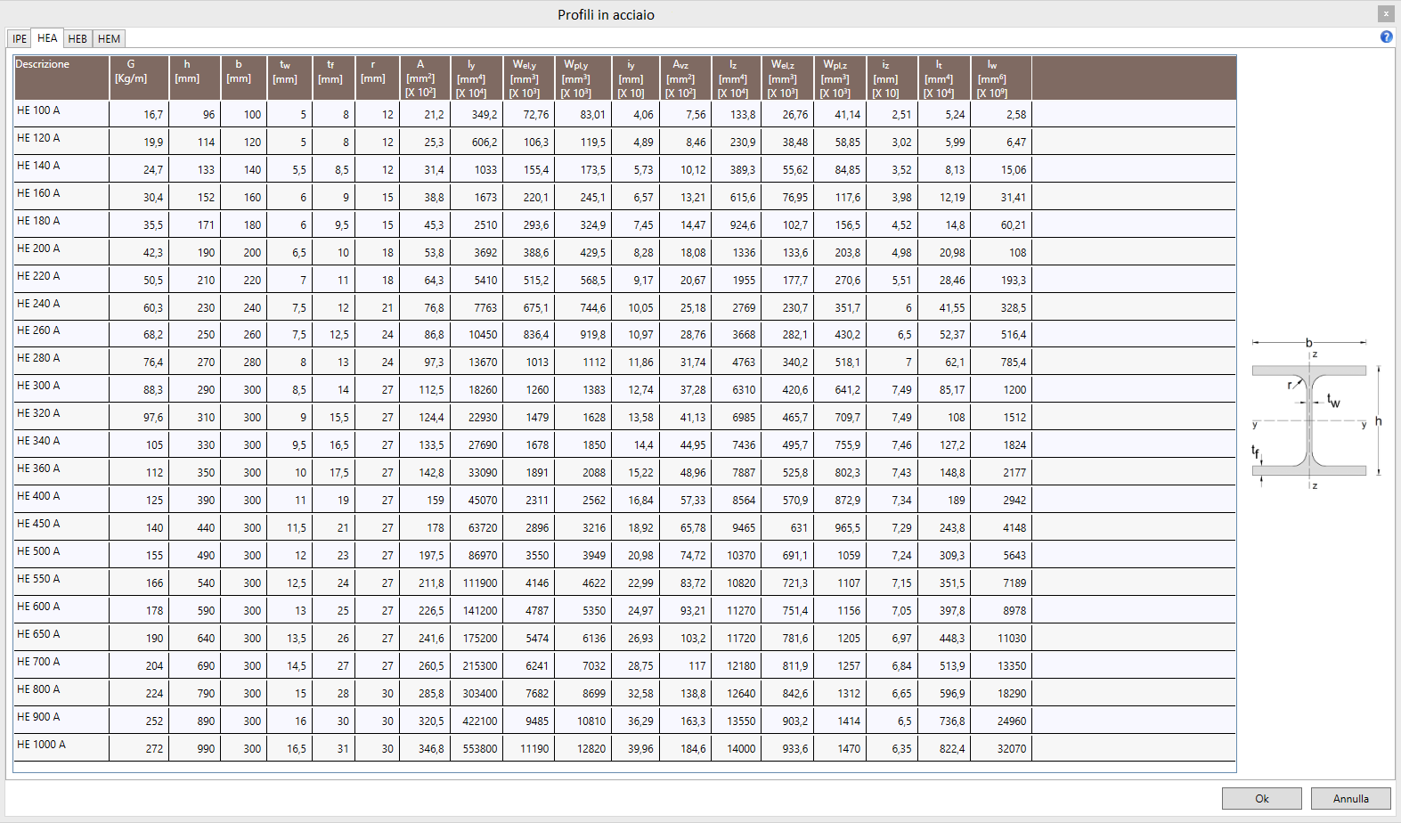This screenshot has width=1401, height=823.
Task: Click the Wpl.y column header
Action: point(583,77)
